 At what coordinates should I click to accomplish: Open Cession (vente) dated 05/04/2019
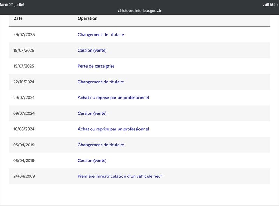pyautogui.click(x=92, y=161)
